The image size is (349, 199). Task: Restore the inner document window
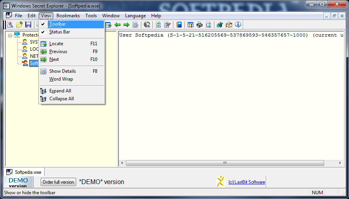334,16
